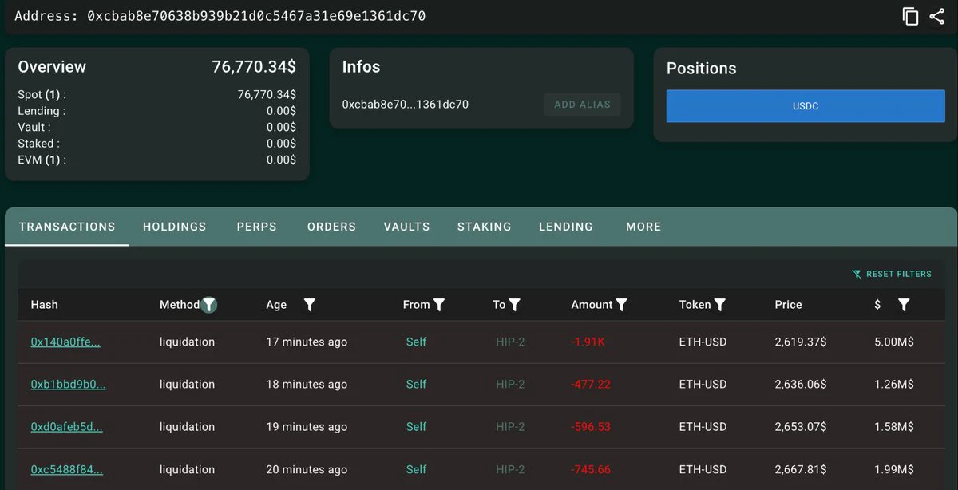View the Lending tab

click(x=566, y=227)
